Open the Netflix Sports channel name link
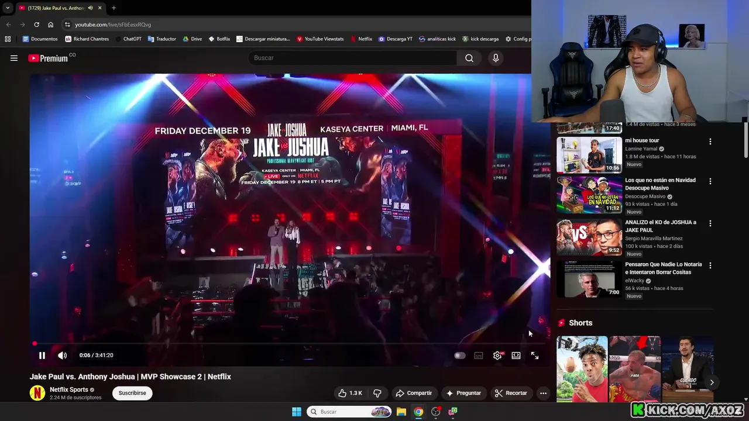Viewport: 749px width, 421px height. [69, 389]
